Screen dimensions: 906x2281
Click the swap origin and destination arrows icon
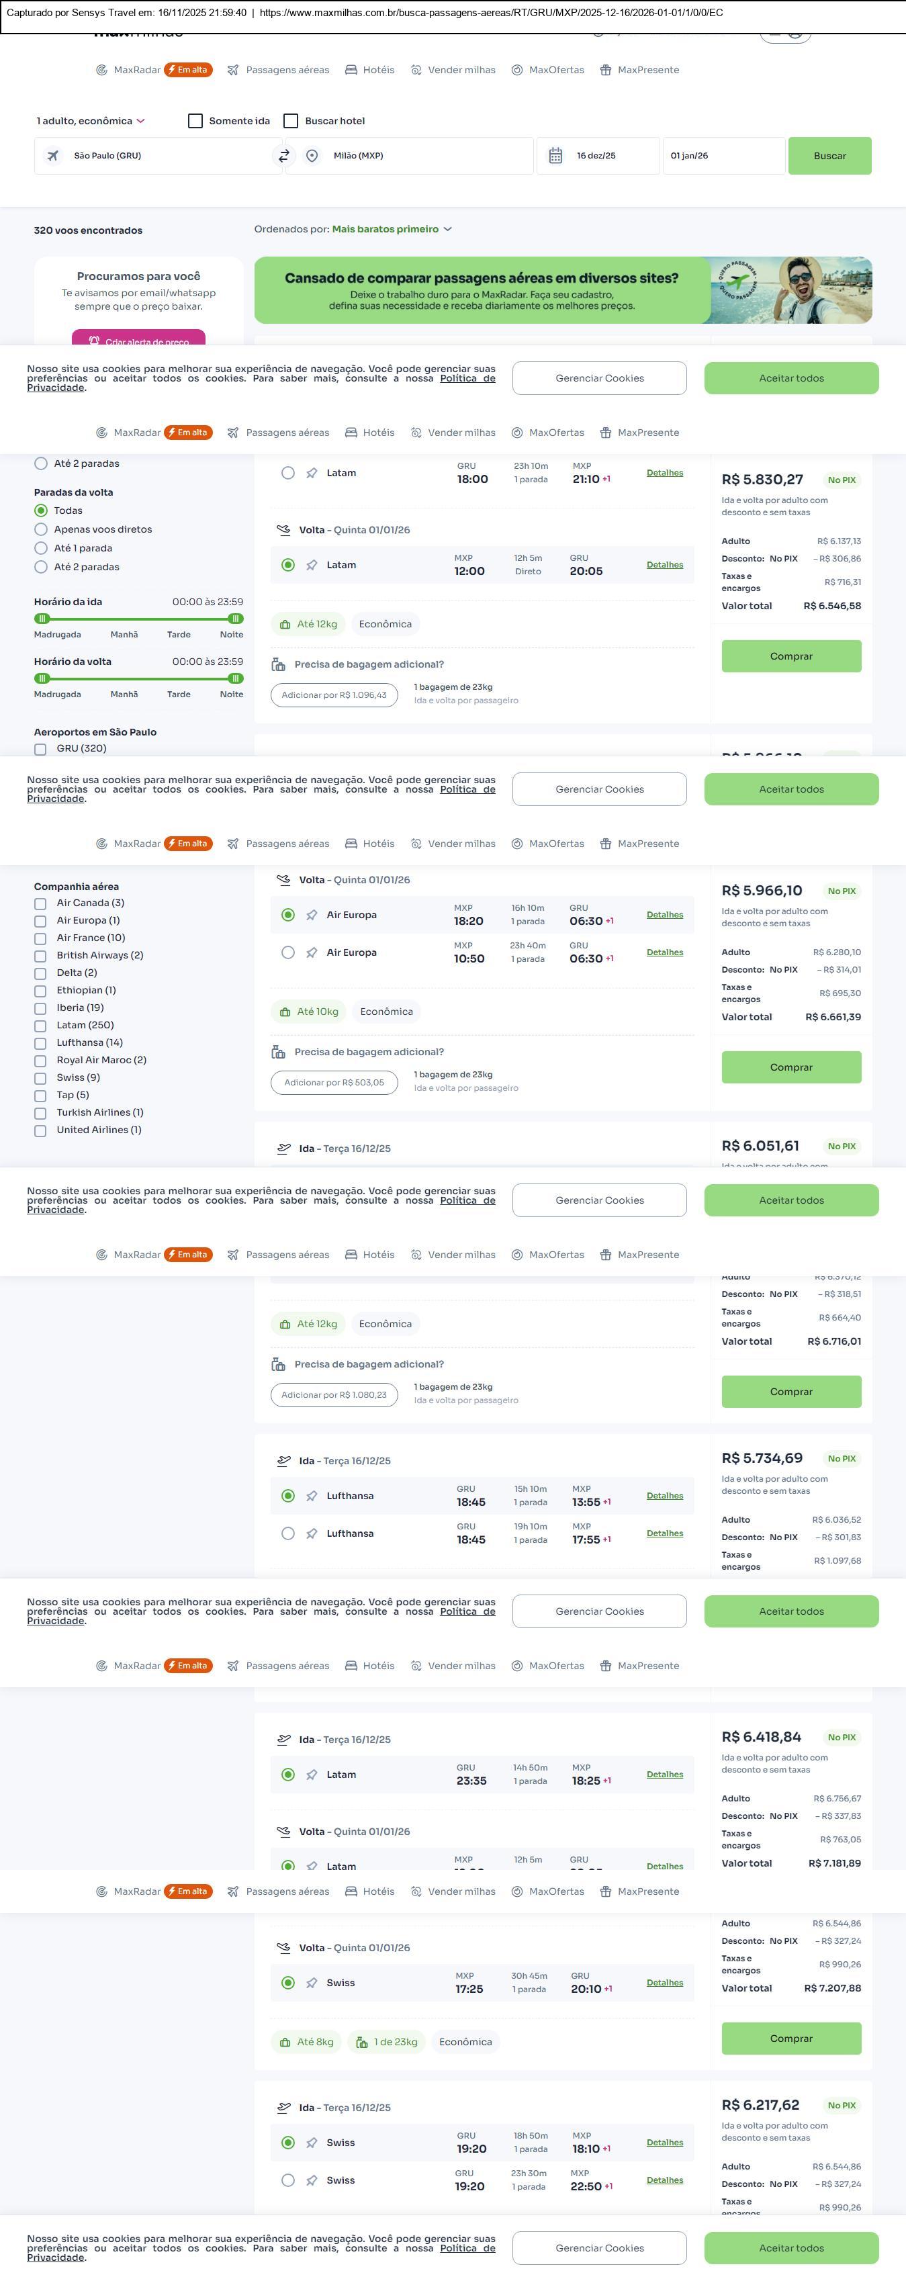coord(283,156)
